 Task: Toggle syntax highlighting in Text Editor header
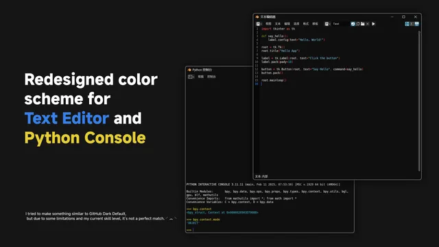click(417, 24)
